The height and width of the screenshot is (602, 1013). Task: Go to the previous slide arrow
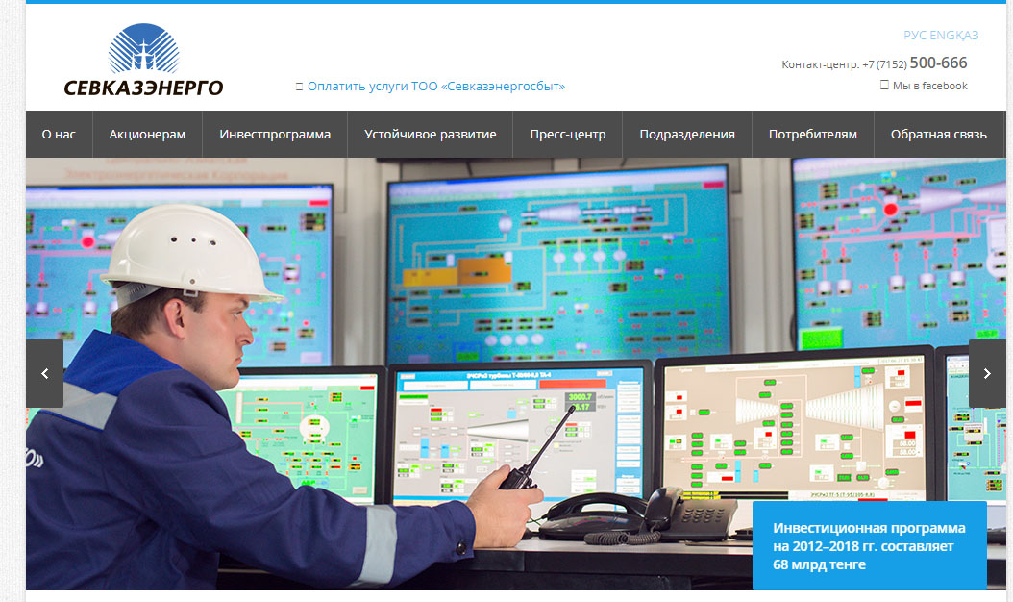coord(44,373)
